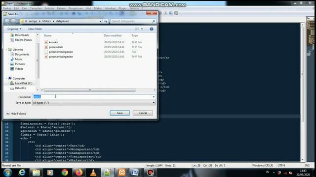Collapse the Libraries tree node arrow
Image resolution: width=316 pixels, height=177 pixels.
point(6,49)
